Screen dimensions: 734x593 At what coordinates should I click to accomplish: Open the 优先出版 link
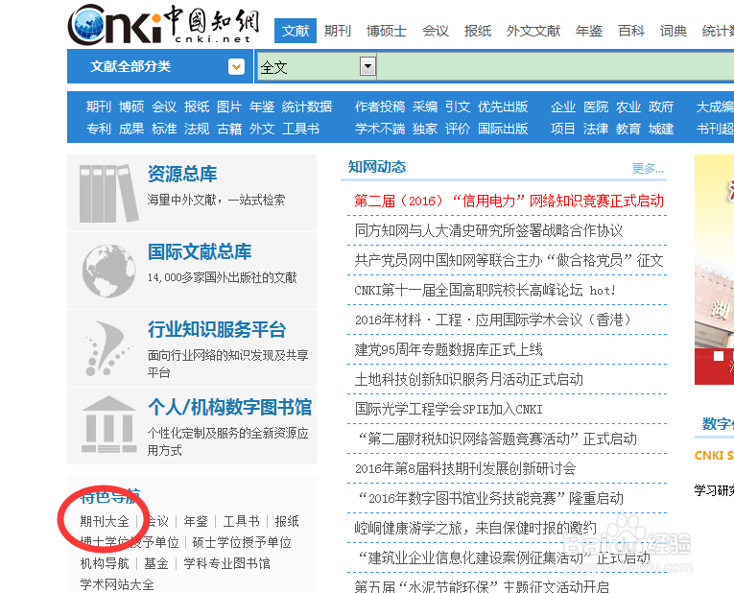503,107
